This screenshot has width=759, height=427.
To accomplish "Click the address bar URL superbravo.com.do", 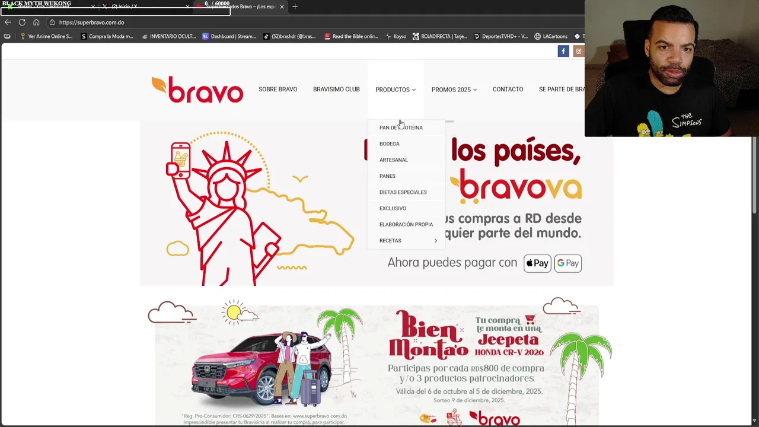I will point(91,23).
